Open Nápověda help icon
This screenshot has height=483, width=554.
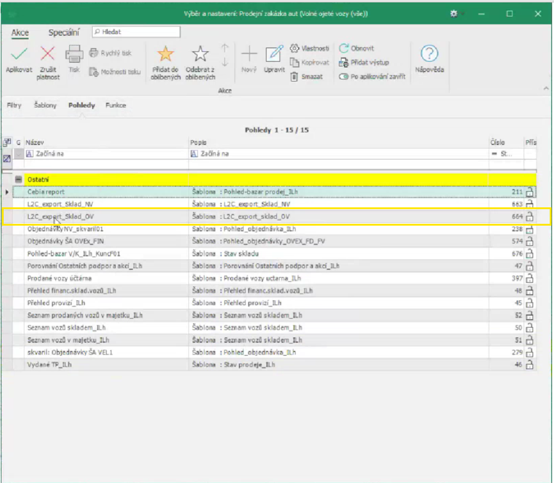[430, 54]
